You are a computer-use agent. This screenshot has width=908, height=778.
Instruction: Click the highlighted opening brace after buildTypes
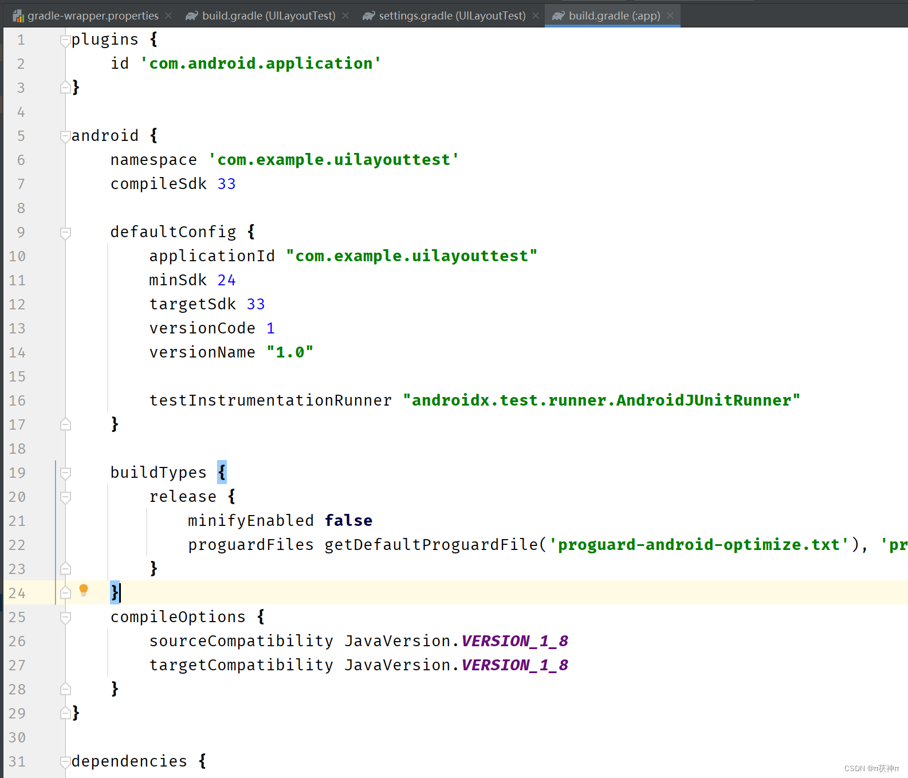pyautogui.click(x=222, y=472)
